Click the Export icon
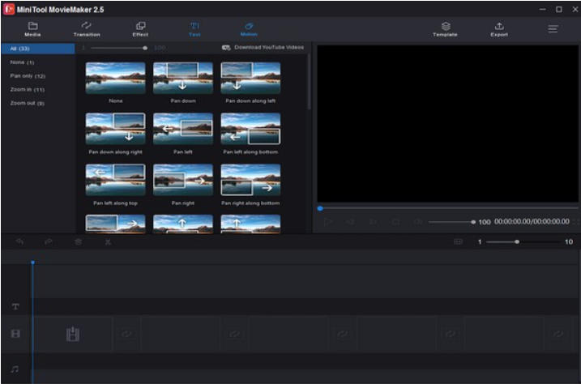 [x=499, y=29]
